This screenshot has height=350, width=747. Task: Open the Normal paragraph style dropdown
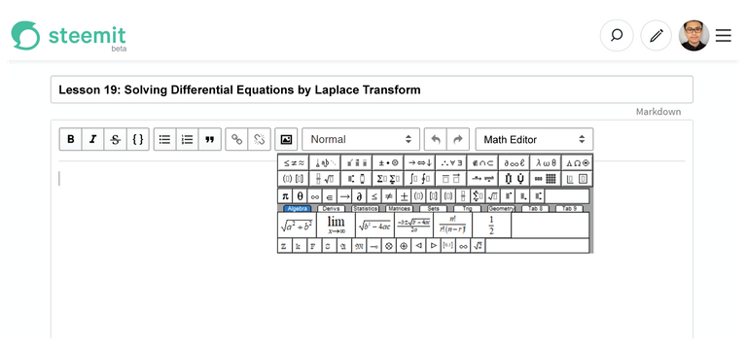361,140
